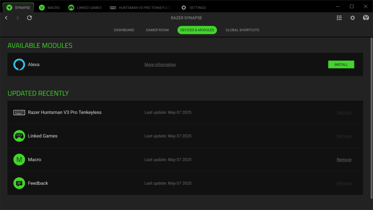Open More information link for Alexa
Viewport: 373px width, 210px height.
pyautogui.click(x=160, y=65)
